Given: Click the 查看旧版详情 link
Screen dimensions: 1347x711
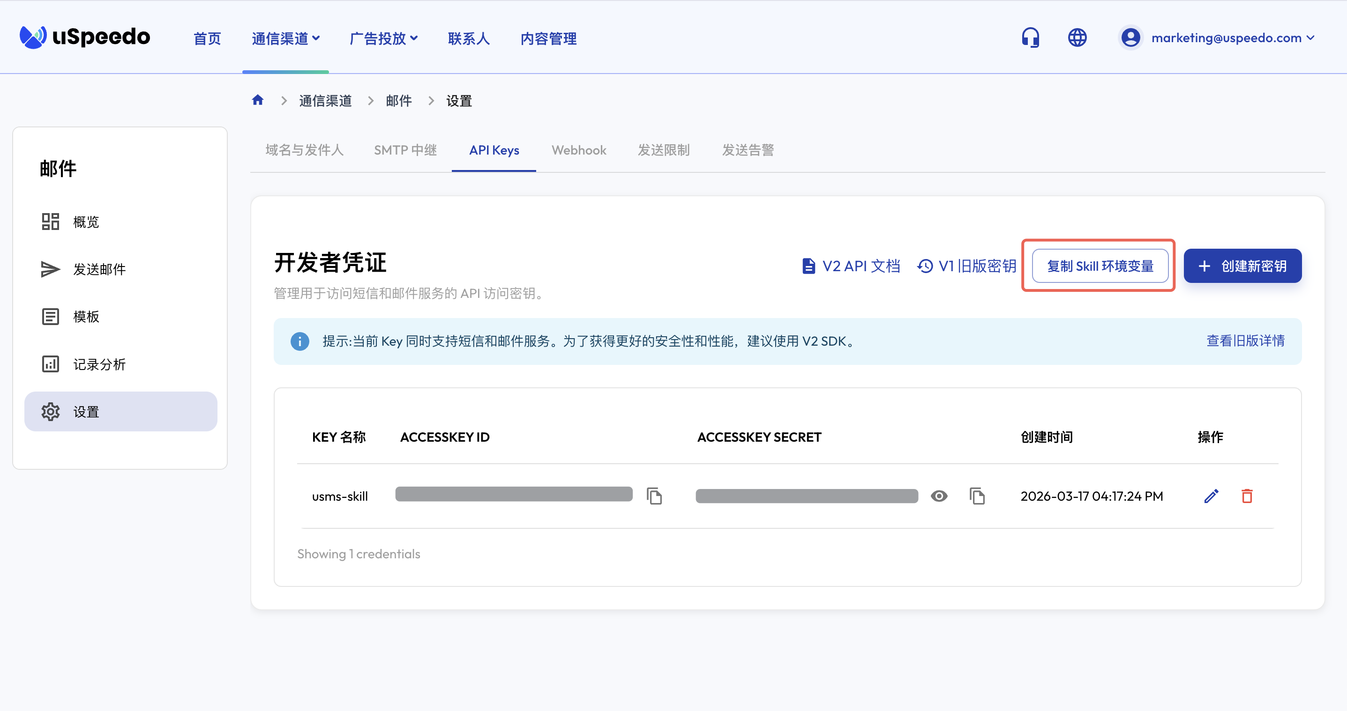Looking at the screenshot, I should [1245, 341].
